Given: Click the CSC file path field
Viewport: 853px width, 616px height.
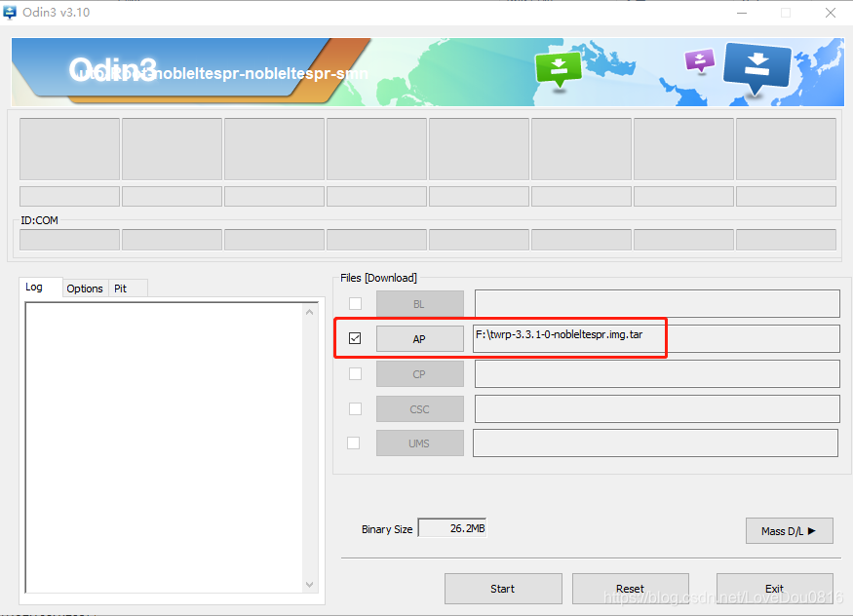Looking at the screenshot, I should click(657, 408).
